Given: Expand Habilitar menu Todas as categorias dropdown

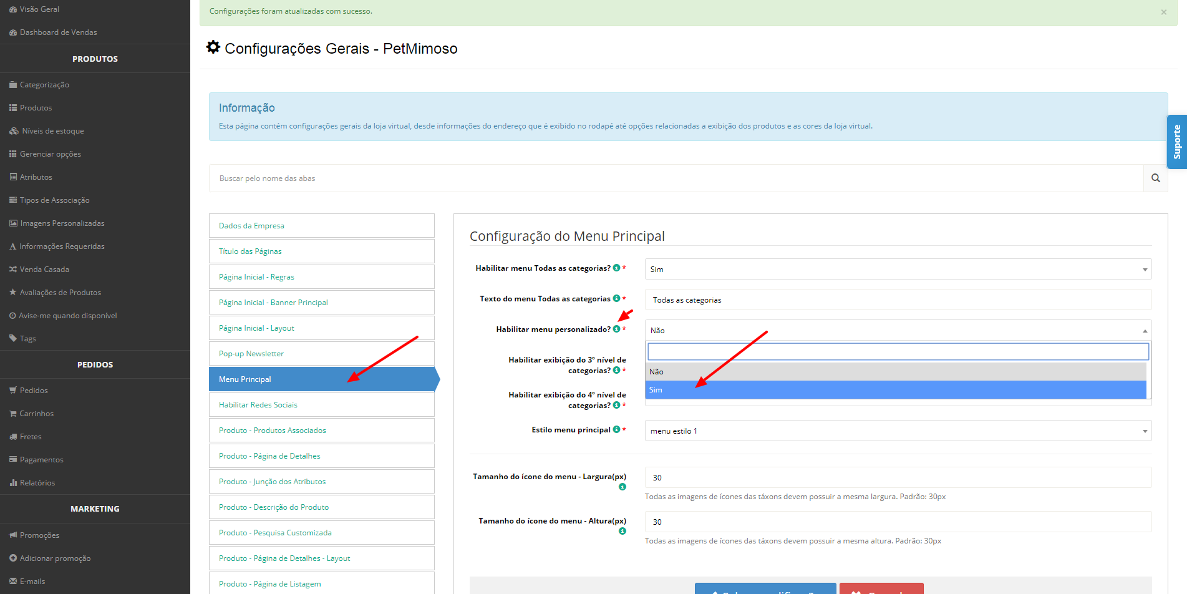Looking at the screenshot, I should pyautogui.click(x=898, y=269).
